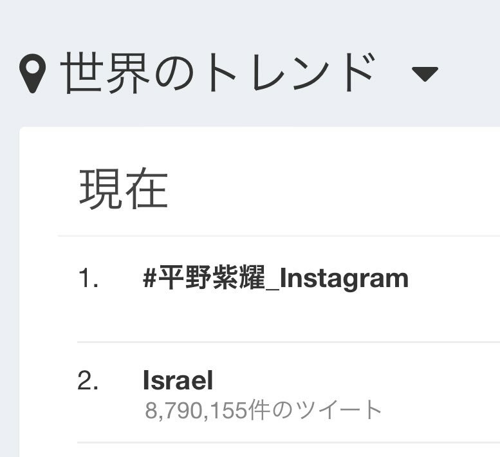Click the hash symbol of the first trend
Viewport: 500px width, 457px height.
[150, 278]
